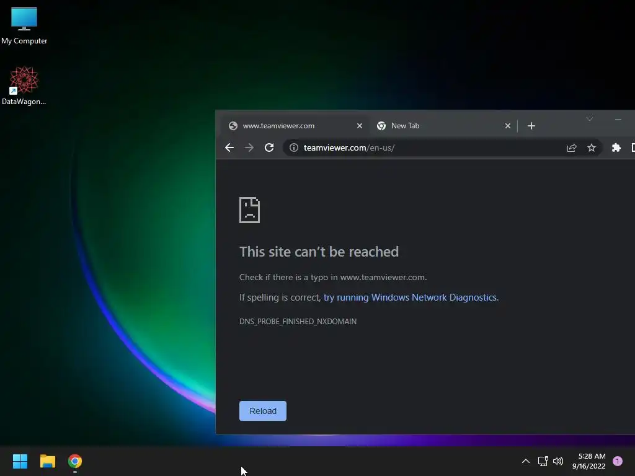Open the My Computer desktop icon
Viewport: 635px width, 476px height.
[24, 25]
